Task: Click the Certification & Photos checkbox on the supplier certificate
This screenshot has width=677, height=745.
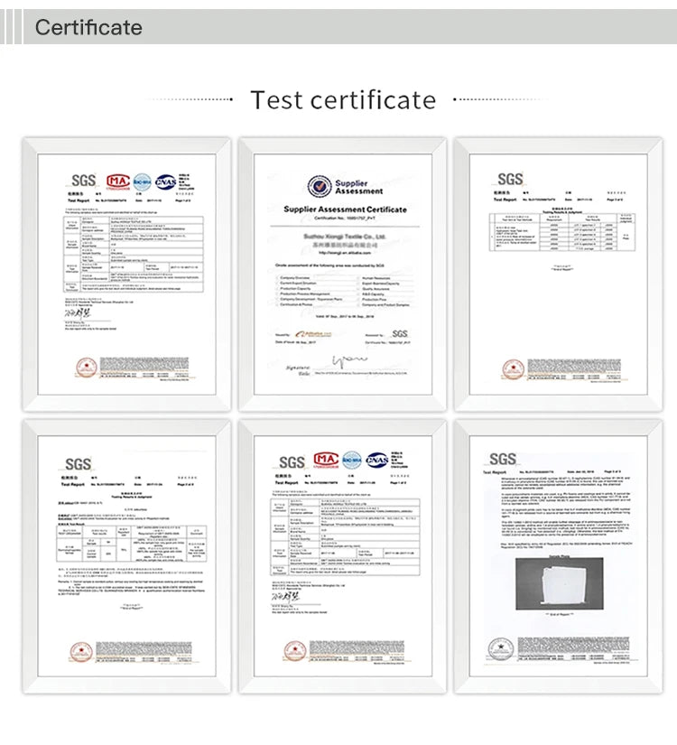Action: [x=277, y=303]
